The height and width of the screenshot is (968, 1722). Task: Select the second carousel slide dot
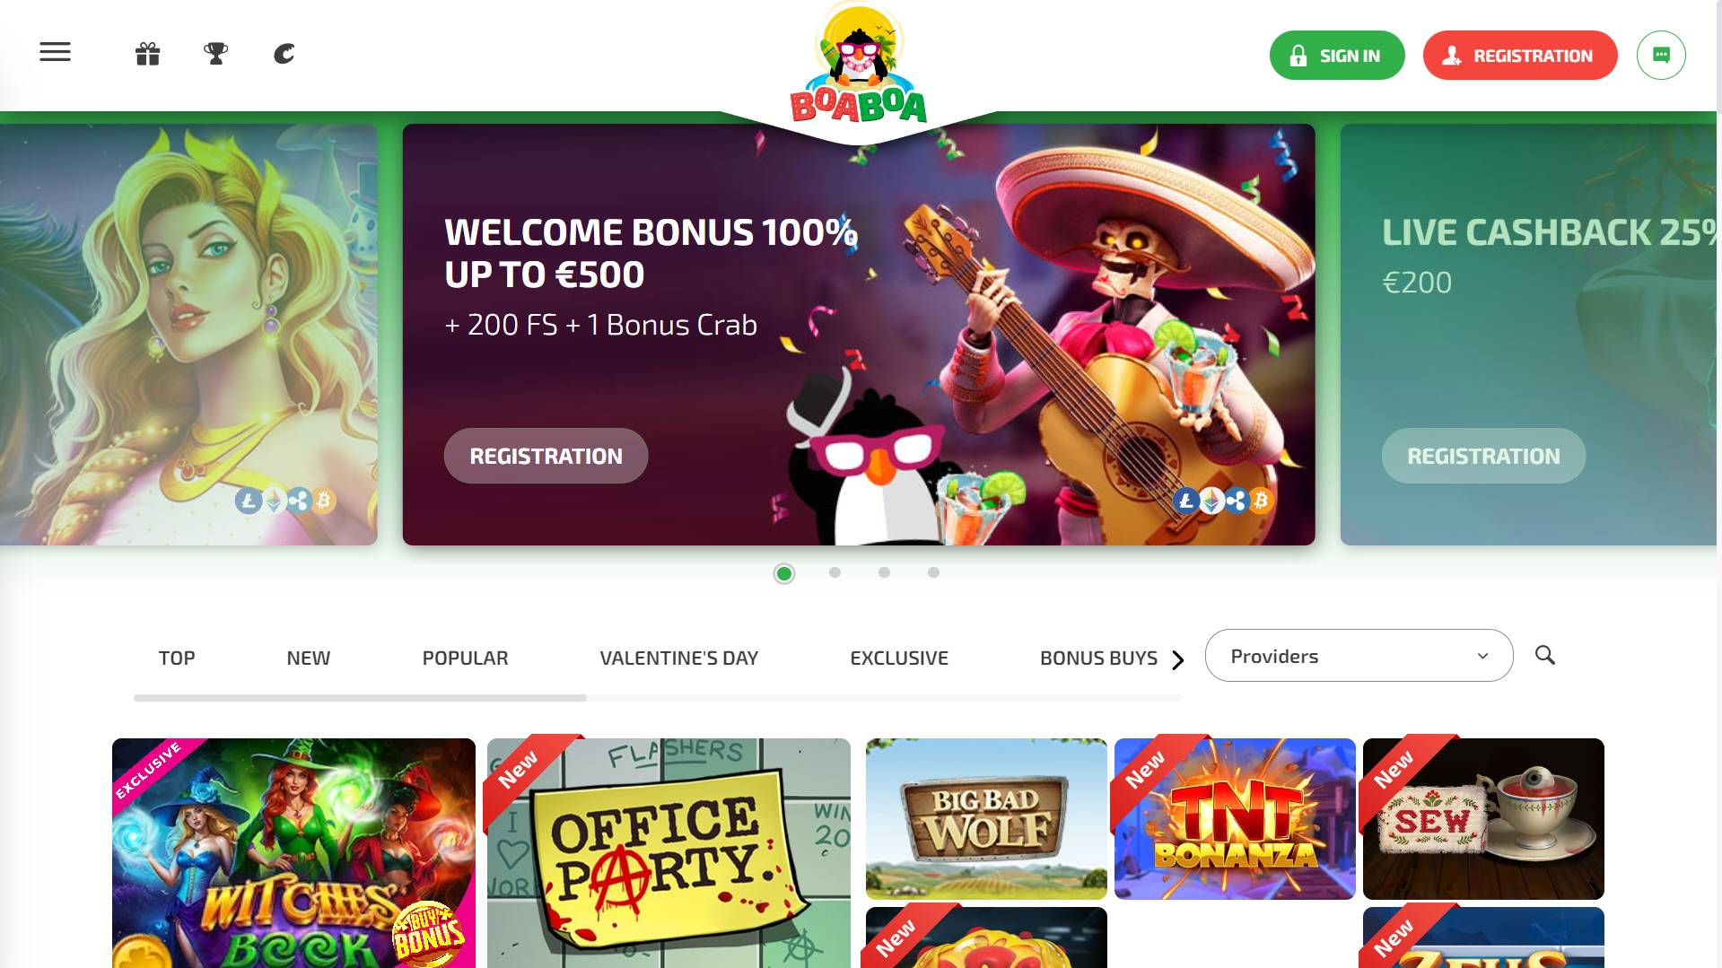click(x=835, y=572)
